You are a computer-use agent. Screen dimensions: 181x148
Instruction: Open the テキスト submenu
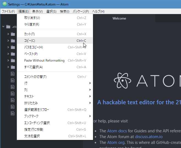(x=29, y=96)
